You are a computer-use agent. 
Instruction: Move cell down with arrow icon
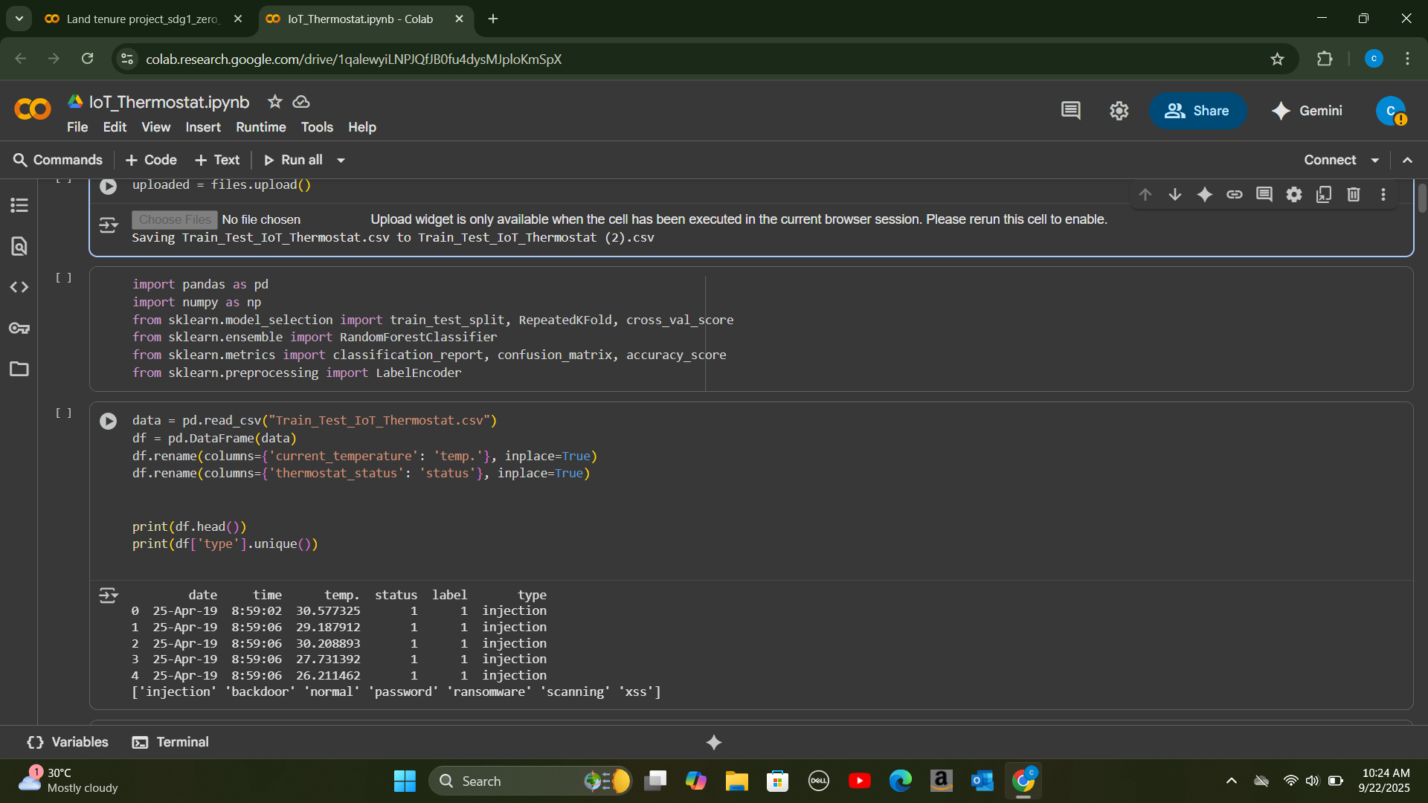point(1175,195)
